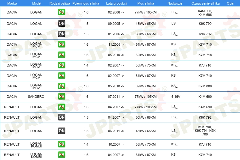The width and height of the screenshot is (240, 160).
Task: Click production date 01.2006 ->
Action: pos(116,34)
